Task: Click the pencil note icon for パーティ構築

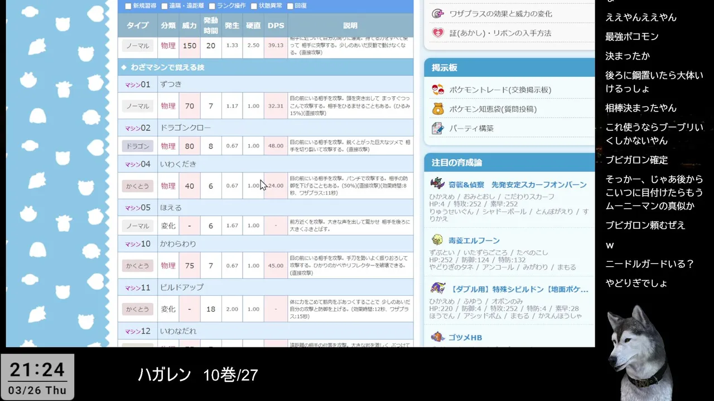Action: click(438, 128)
